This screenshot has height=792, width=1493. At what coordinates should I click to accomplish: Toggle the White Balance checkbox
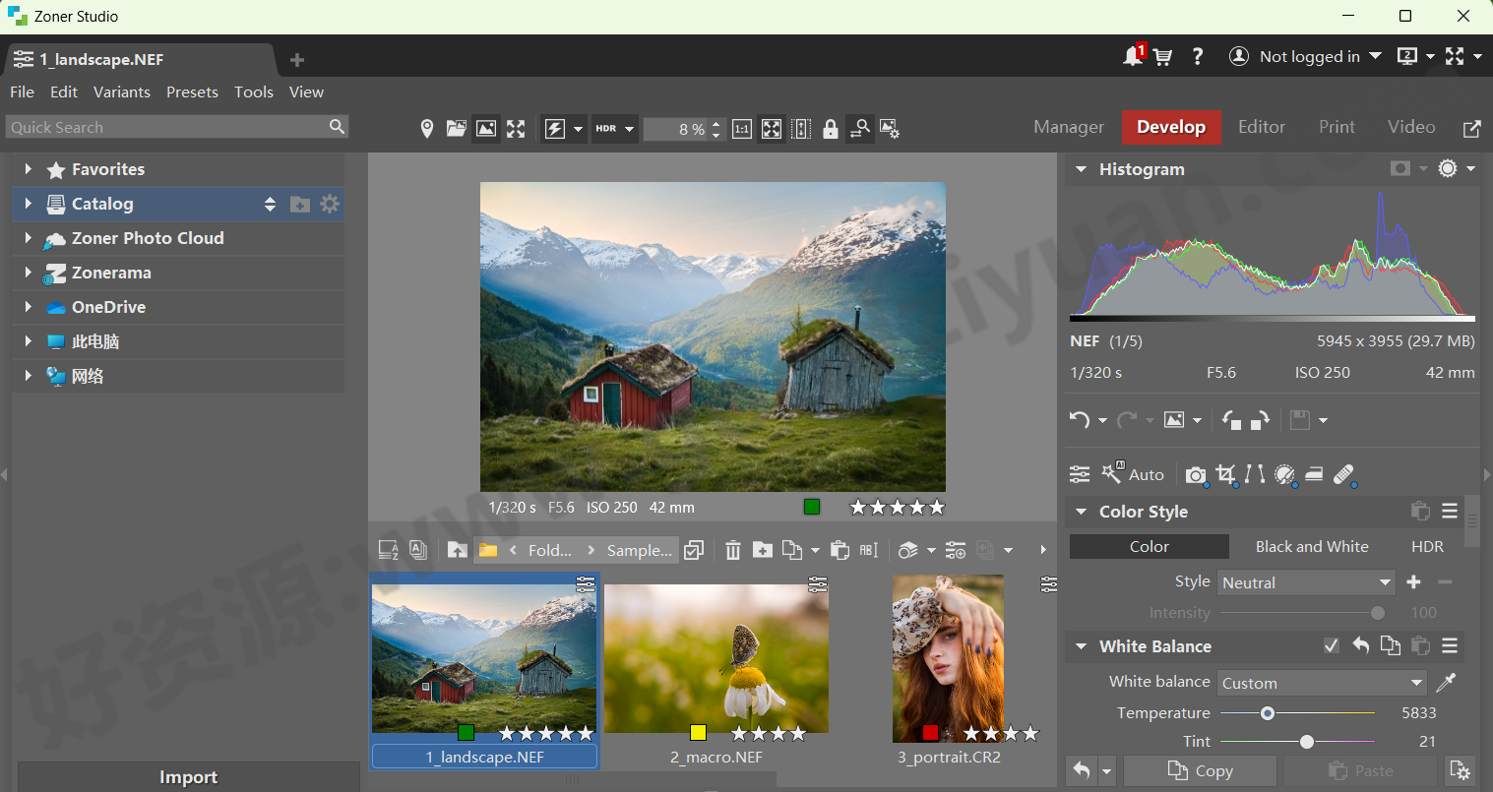coord(1332,646)
